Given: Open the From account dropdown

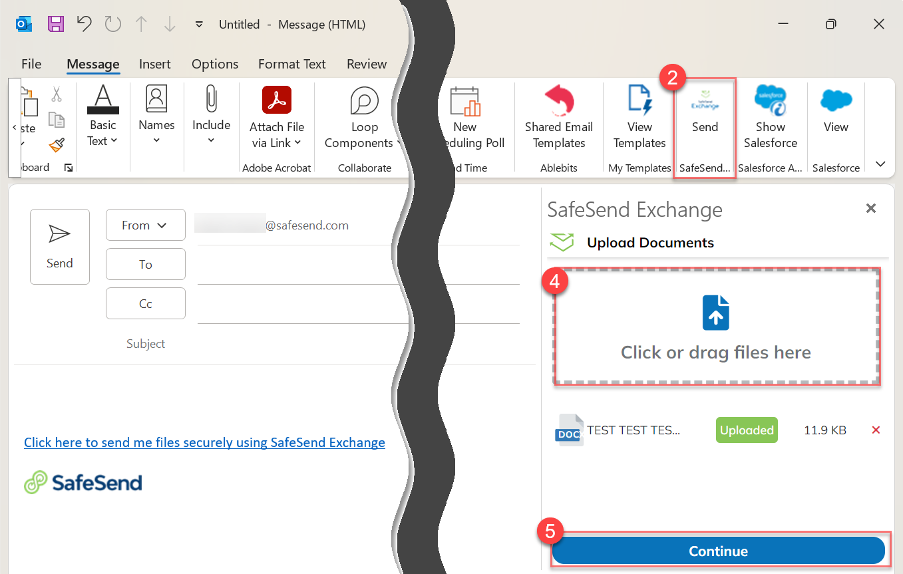Looking at the screenshot, I should tap(145, 225).
